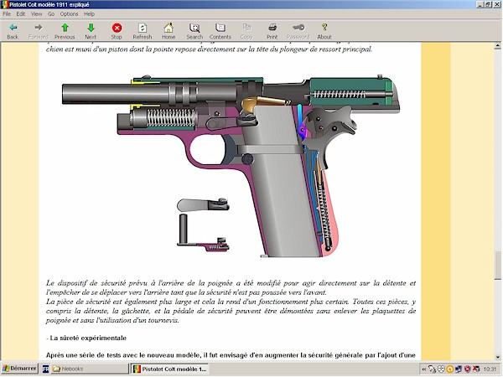The height and width of the screenshot is (377, 503).
Task: Open the Go menu
Action: coord(51,14)
